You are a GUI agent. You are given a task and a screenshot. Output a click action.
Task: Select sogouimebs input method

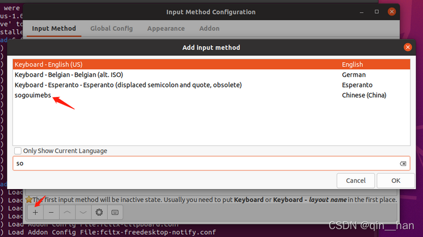coord(211,95)
